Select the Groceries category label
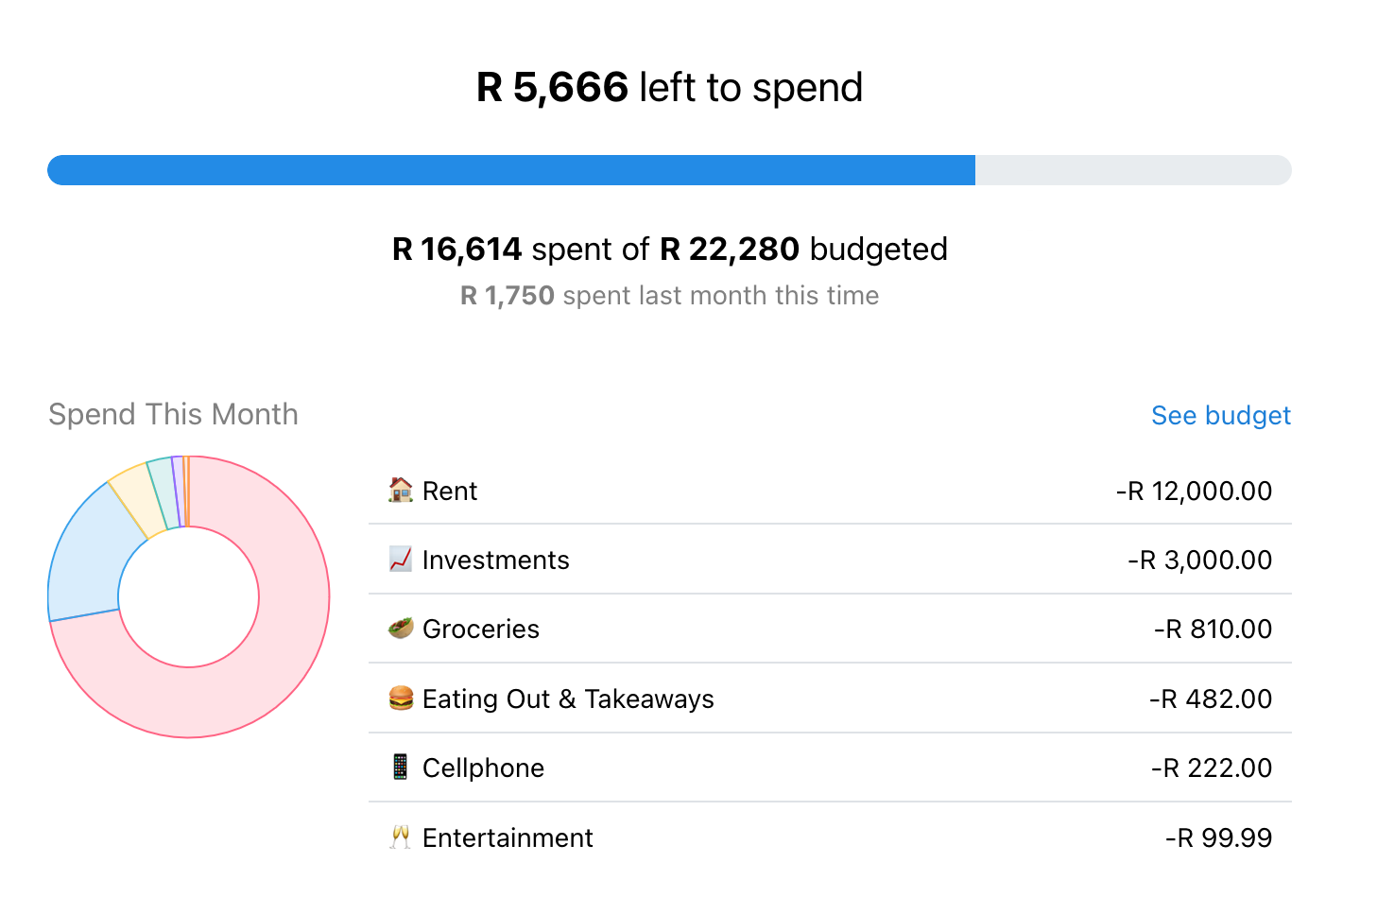Viewport: 1377px width, 897px height. pyautogui.click(x=480, y=629)
